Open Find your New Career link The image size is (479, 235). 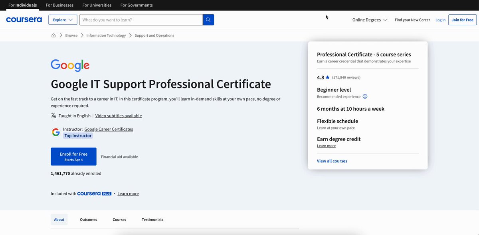tap(412, 20)
